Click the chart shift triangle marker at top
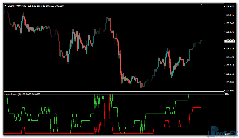This screenshot has width=239, height=138. (202, 4)
